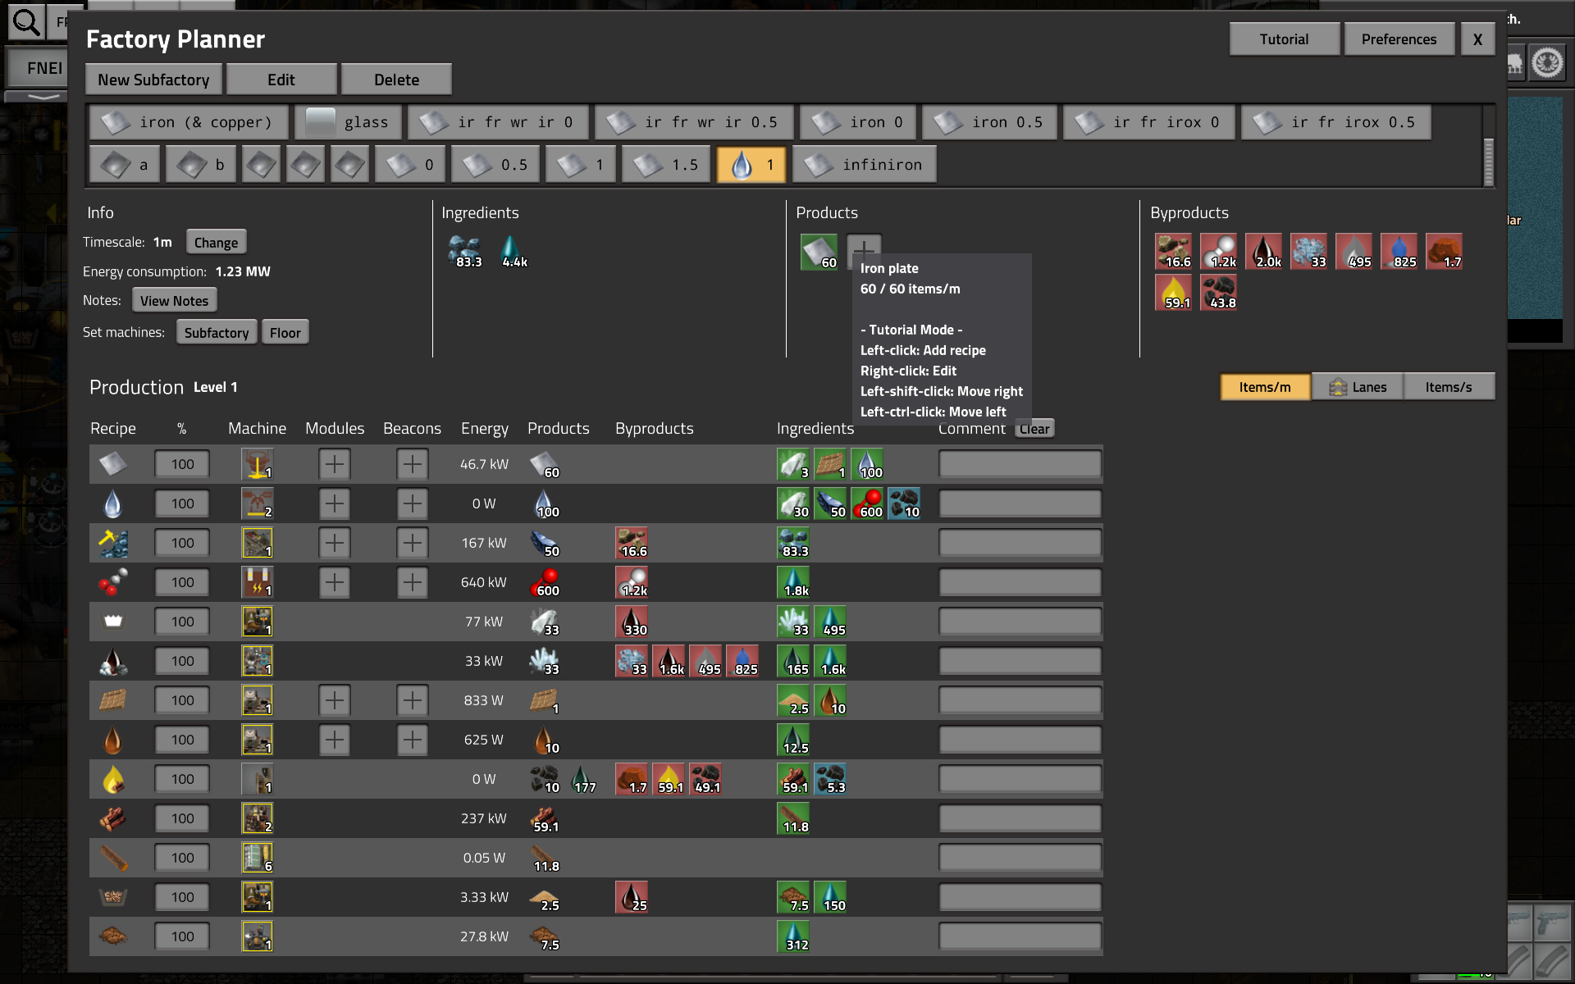Switch view to Items/s
The width and height of the screenshot is (1575, 984).
pyautogui.click(x=1448, y=387)
